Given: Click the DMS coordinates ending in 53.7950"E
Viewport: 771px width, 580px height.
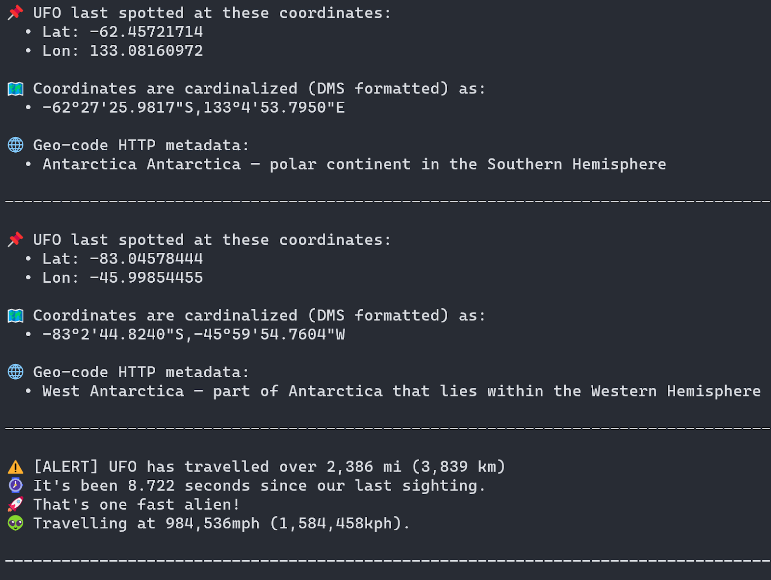Looking at the screenshot, I should tap(194, 107).
